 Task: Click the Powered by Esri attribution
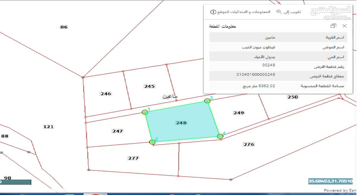pyautogui.click(x=340, y=190)
